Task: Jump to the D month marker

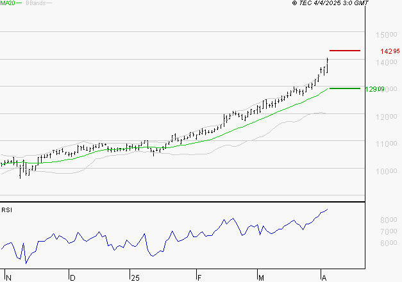Action: (72, 278)
